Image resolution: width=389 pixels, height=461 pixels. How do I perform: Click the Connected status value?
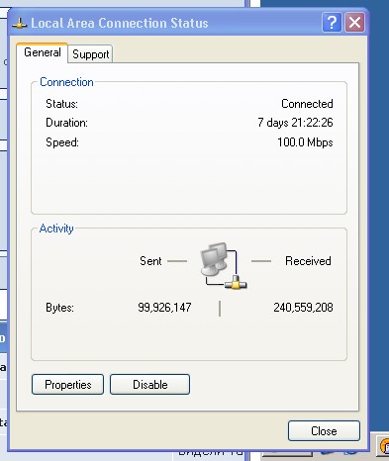[307, 104]
